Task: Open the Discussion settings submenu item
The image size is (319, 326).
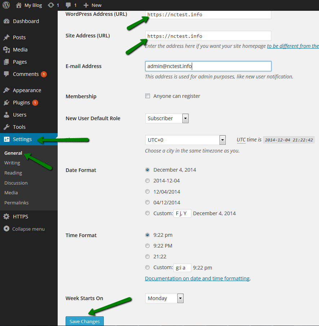Action: point(16,183)
